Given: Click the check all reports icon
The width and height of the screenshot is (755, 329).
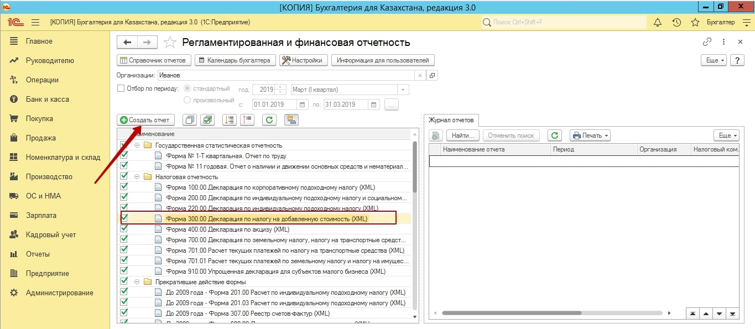Looking at the screenshot, I should pos(207,119).
